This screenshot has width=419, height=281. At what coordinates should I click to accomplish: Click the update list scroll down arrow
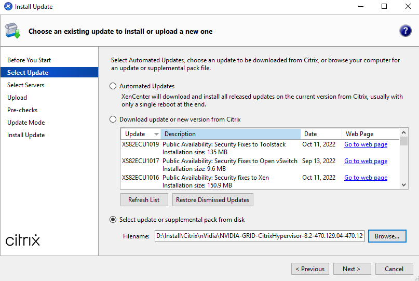point(403,185)
